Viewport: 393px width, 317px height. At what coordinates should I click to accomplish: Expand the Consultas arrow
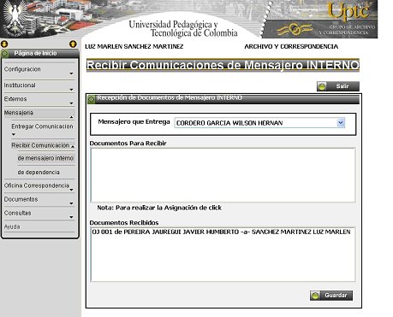coord(71,217)
